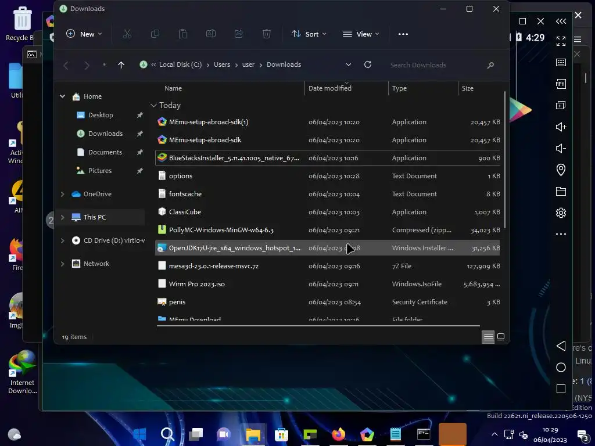Switch to details view layout icon

pyautogui.click(x=488, y=337)
